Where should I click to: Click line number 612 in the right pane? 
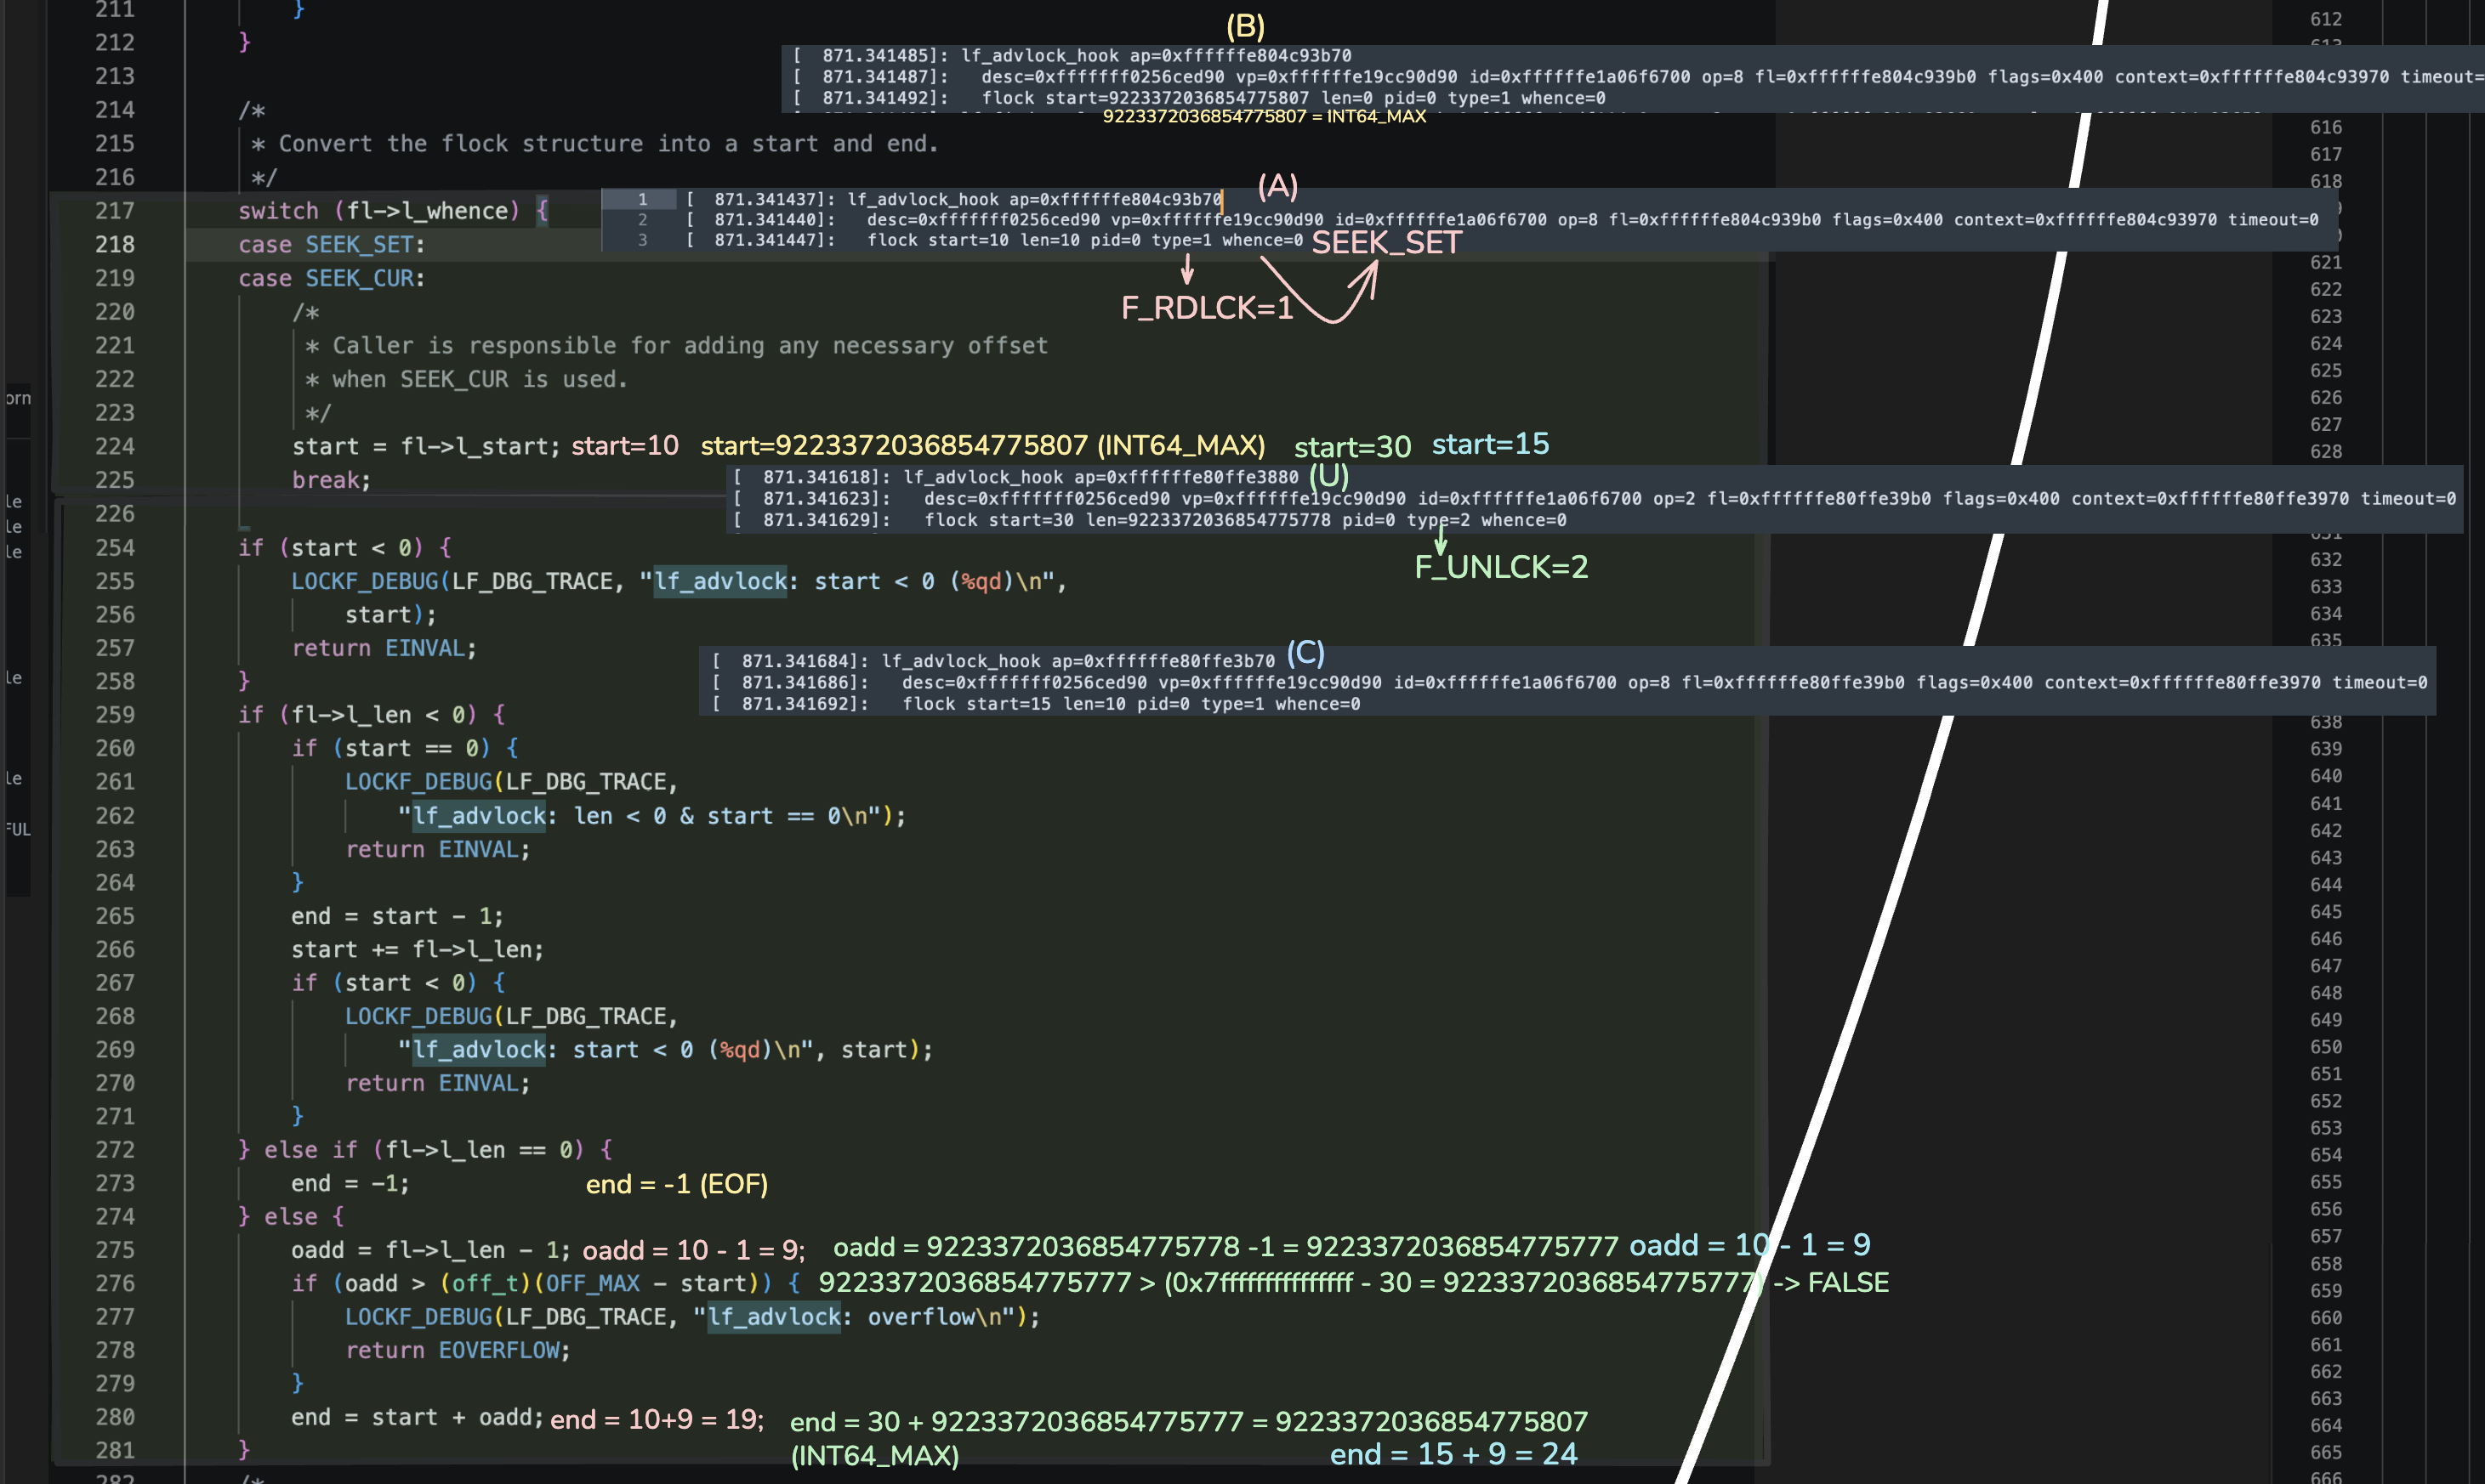[2326, 19]
